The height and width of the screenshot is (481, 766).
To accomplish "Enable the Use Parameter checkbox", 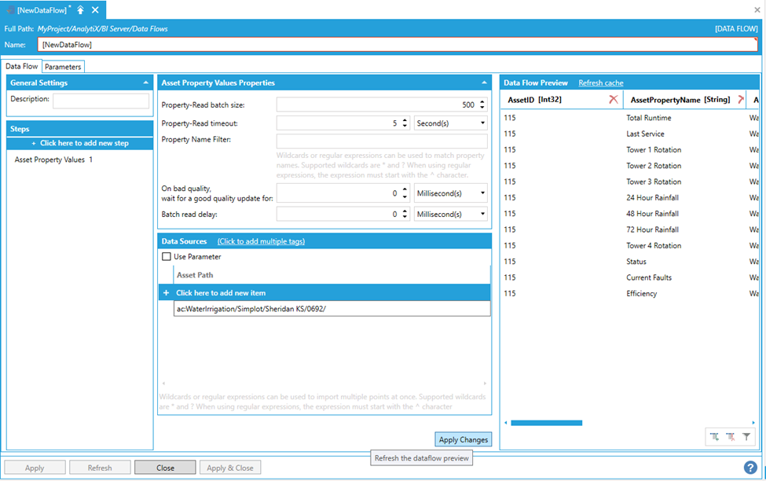I will pos(167,256).
